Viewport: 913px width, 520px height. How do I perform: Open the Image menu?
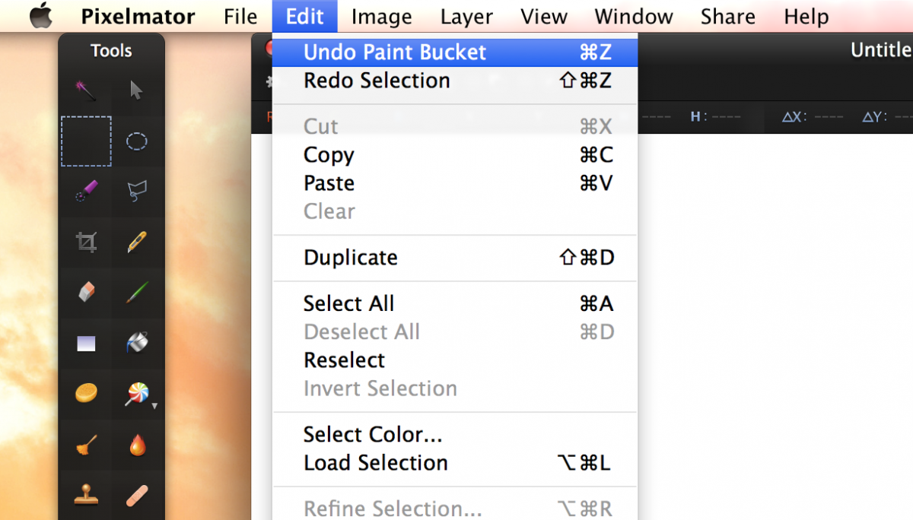[x=382, y=16]
